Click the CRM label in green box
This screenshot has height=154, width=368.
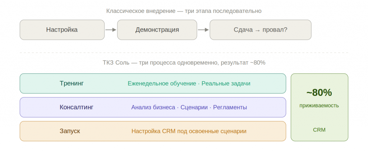(x=319, y=130)
